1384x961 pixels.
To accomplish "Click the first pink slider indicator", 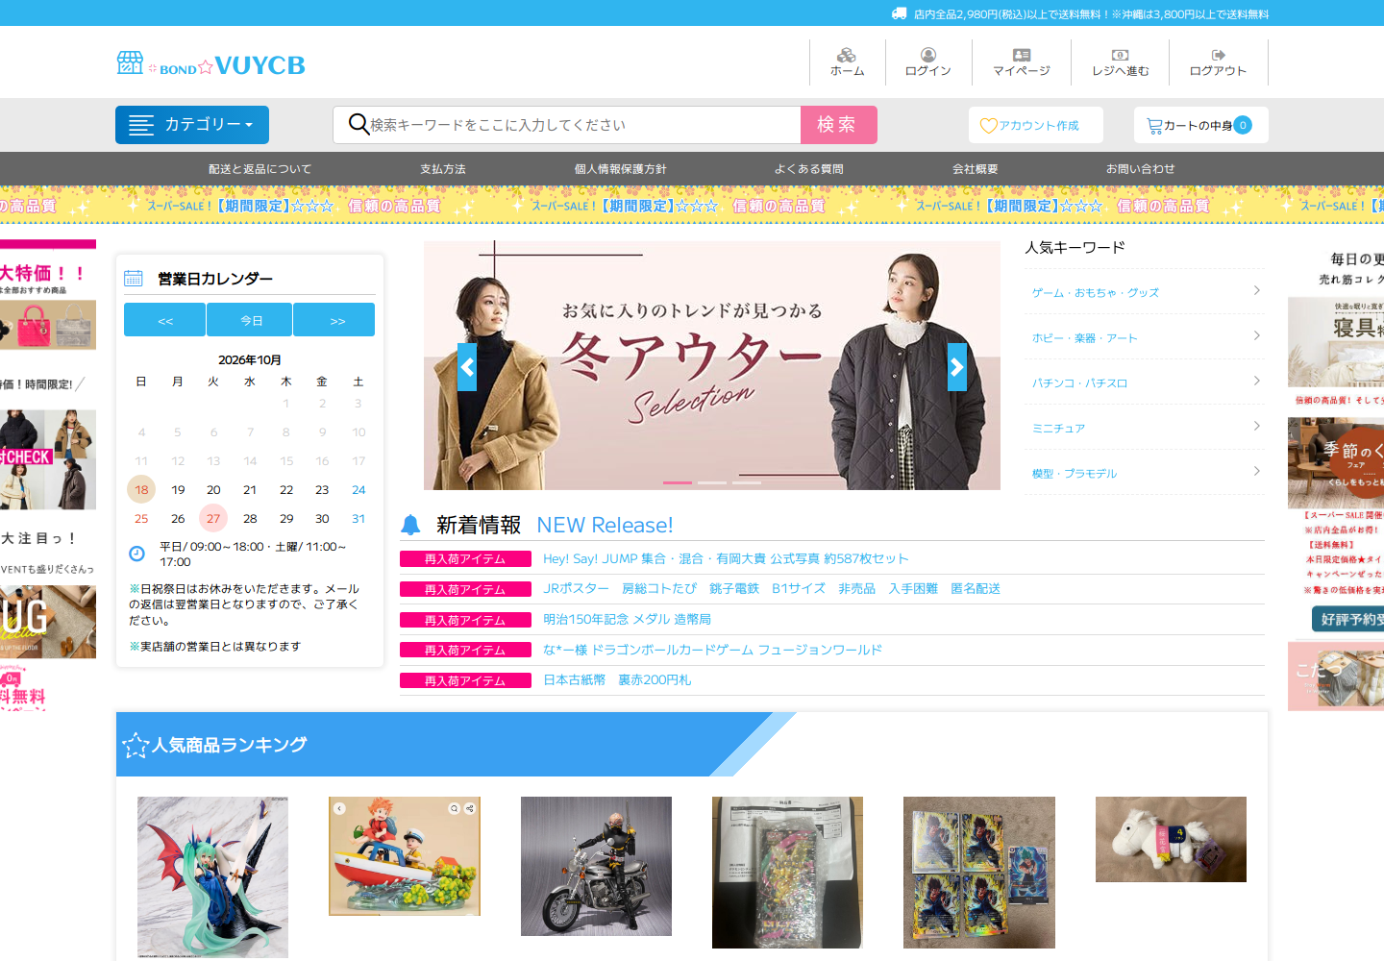I will click(678, 482).
